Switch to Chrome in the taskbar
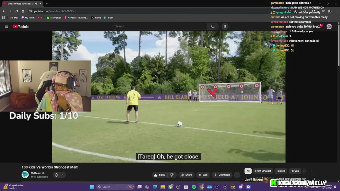340x191 pixels. coord(202,187)
